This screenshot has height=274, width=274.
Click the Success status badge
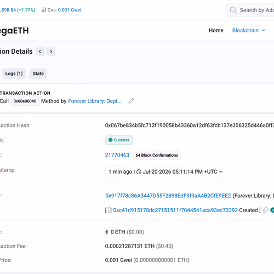[119, 140]
